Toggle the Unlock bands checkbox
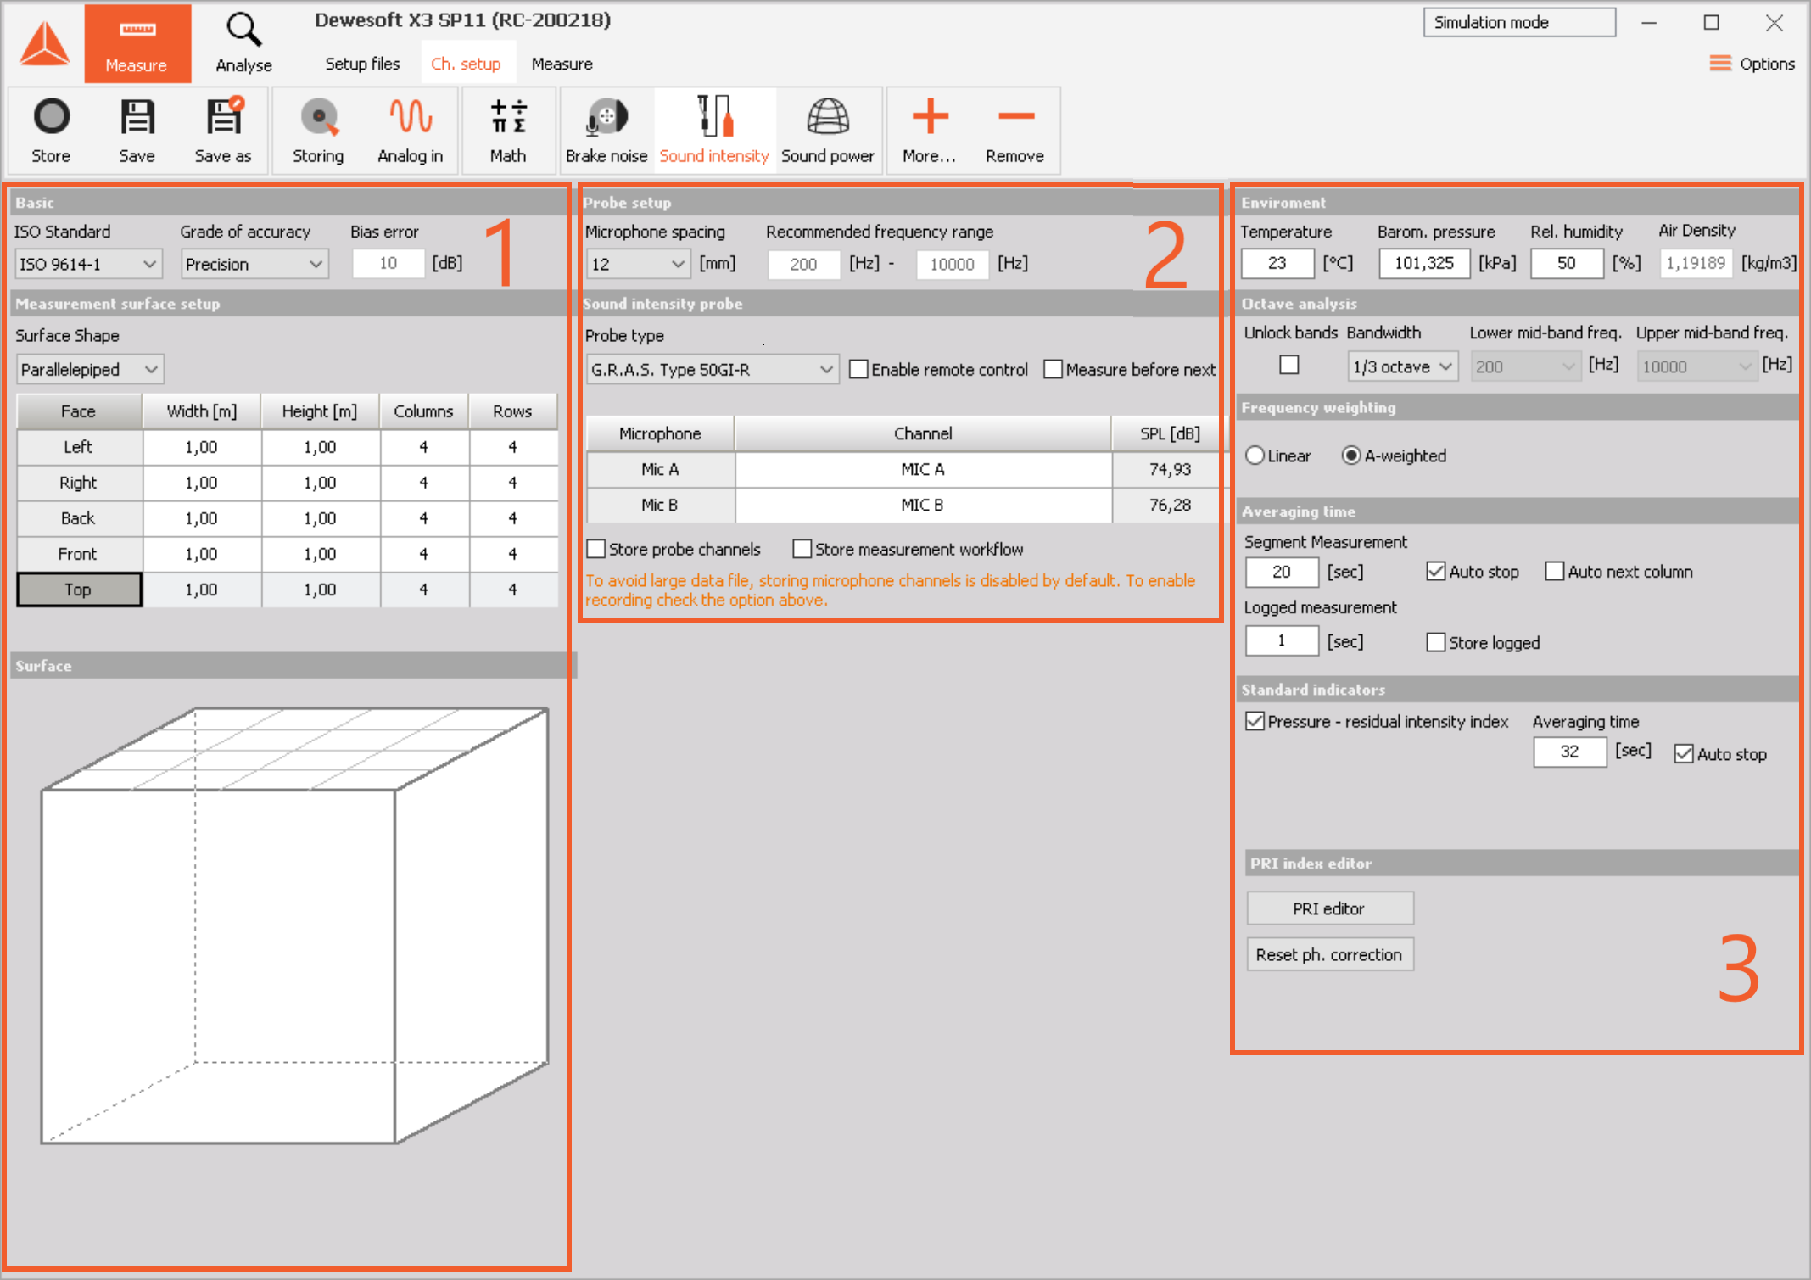 [x=1288, y=365]
